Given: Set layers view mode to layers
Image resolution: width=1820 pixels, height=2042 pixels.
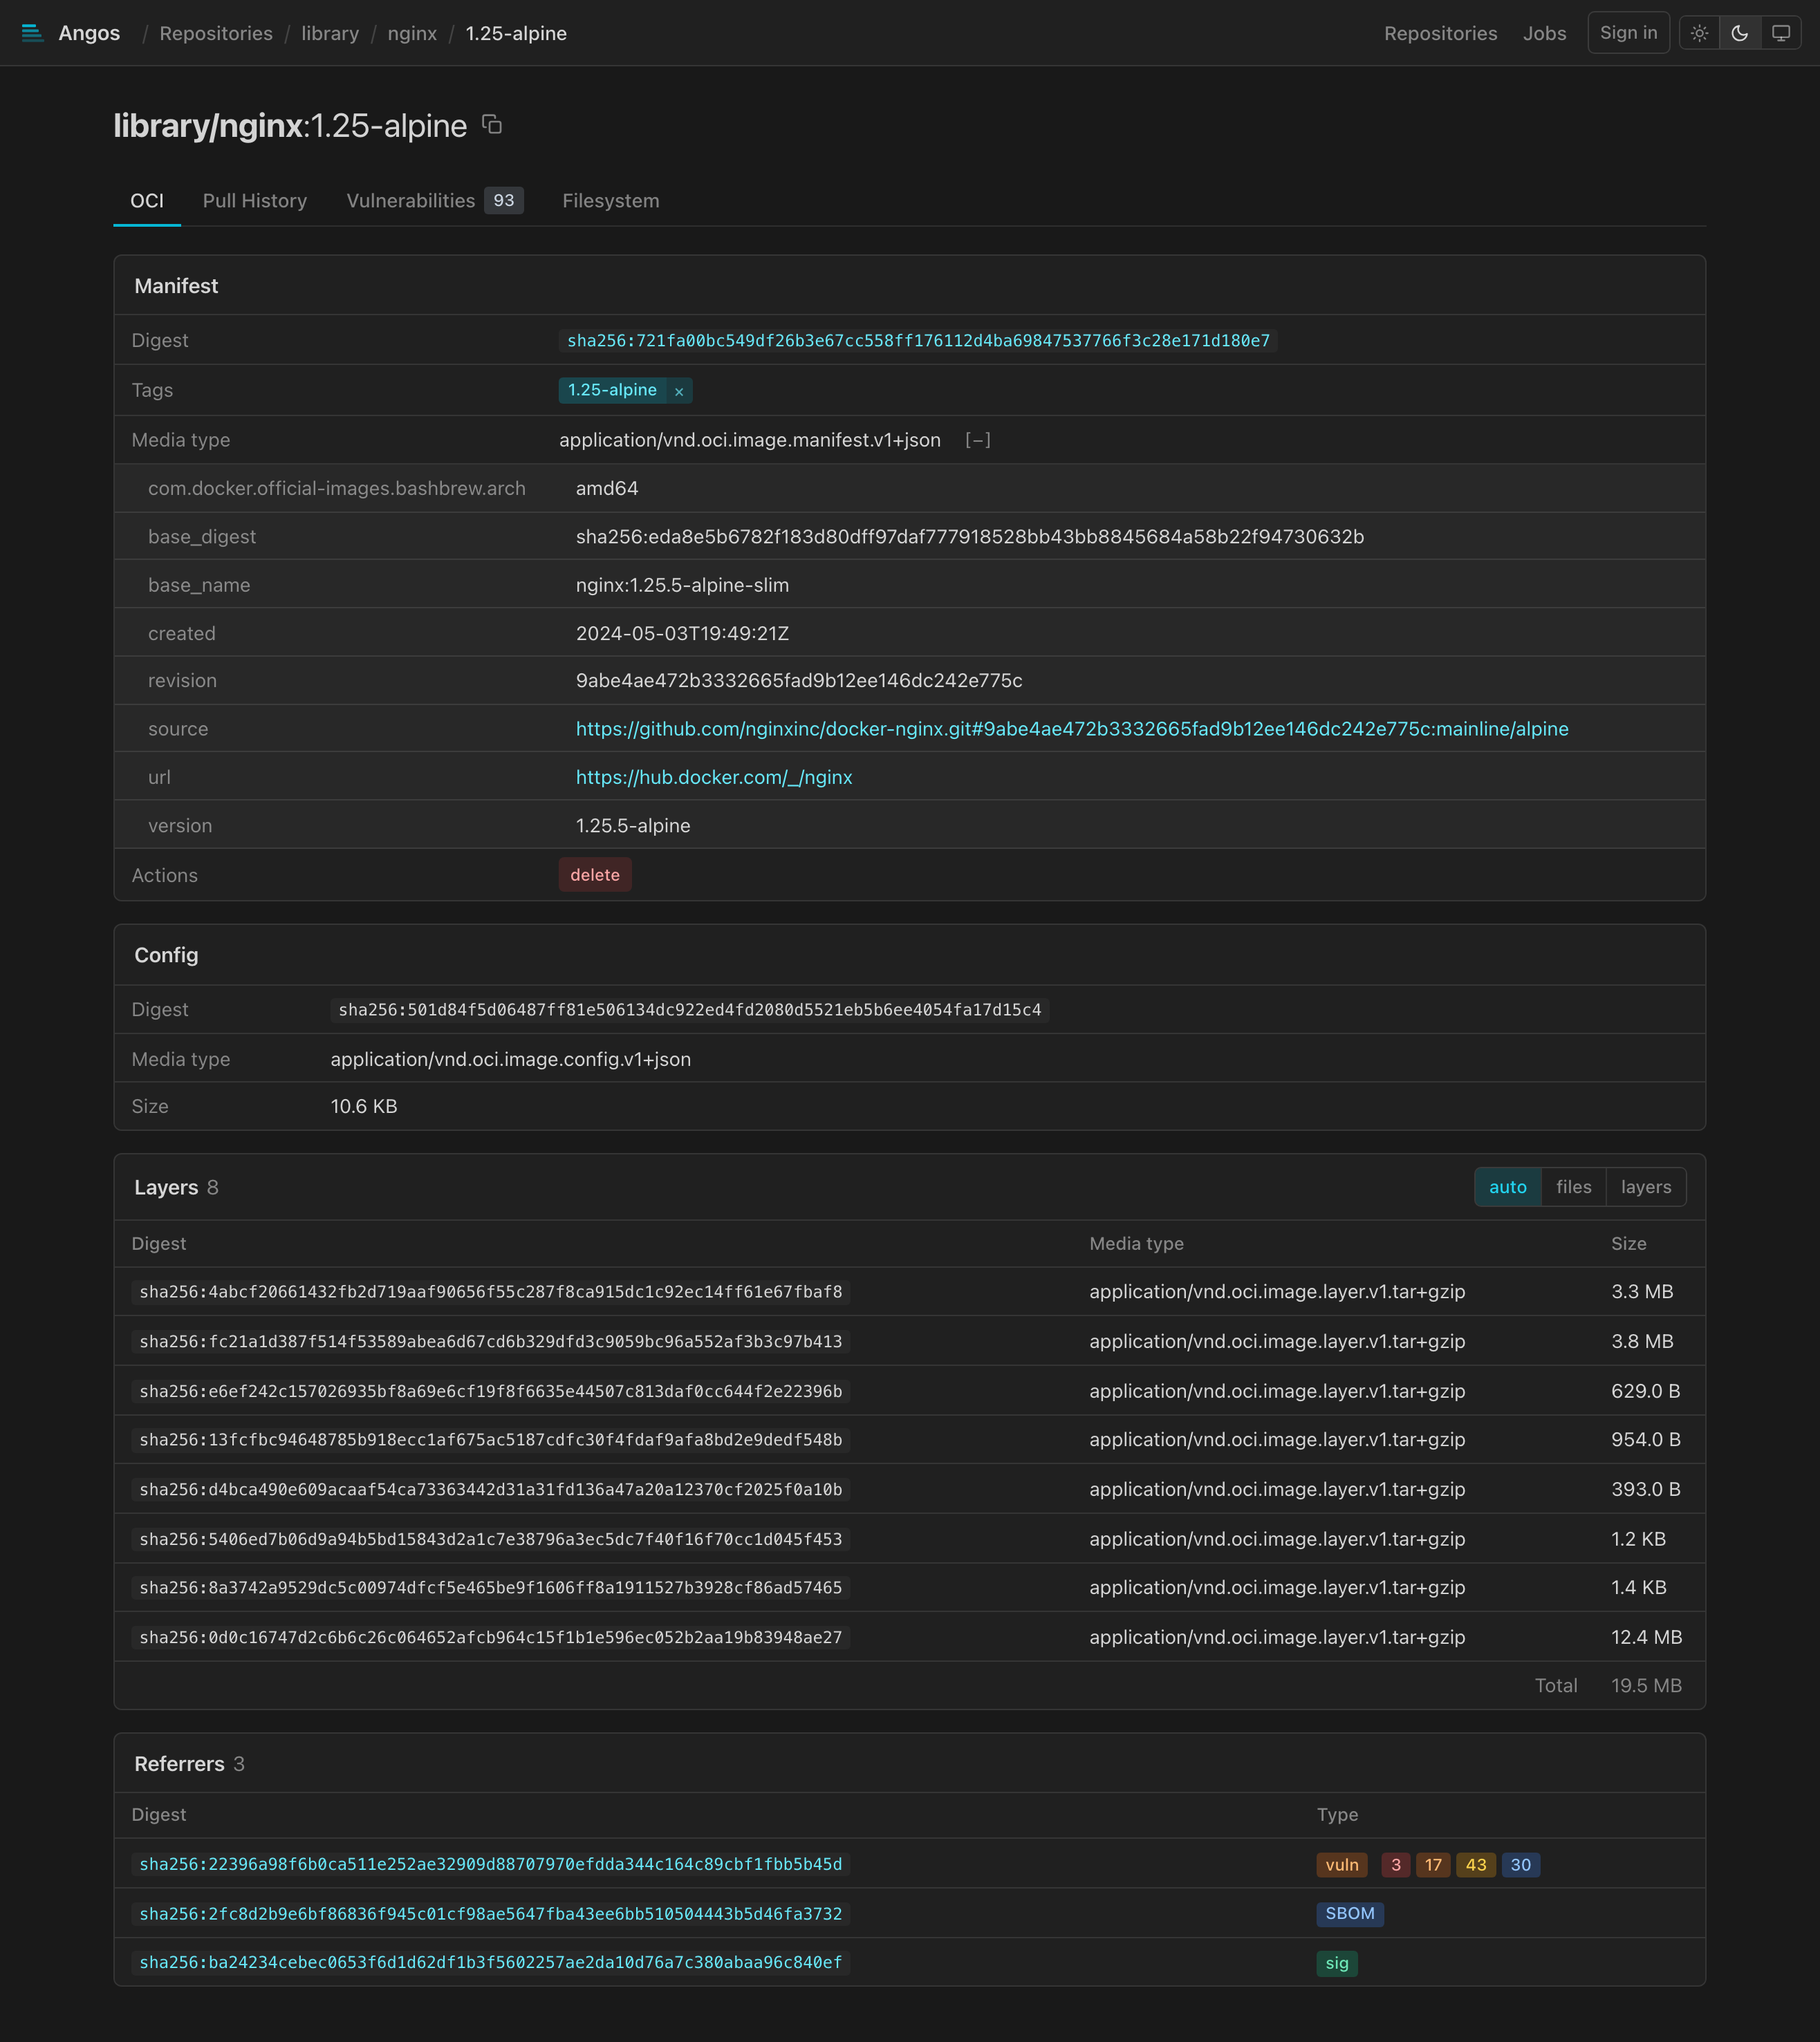Looking at the screenshot, I should pos(1646,1186).
